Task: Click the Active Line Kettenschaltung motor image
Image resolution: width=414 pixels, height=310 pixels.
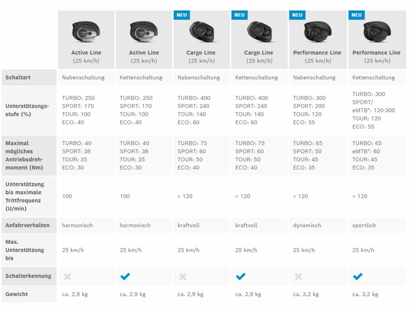Action: pyautogui.click(x=144, y=32)
